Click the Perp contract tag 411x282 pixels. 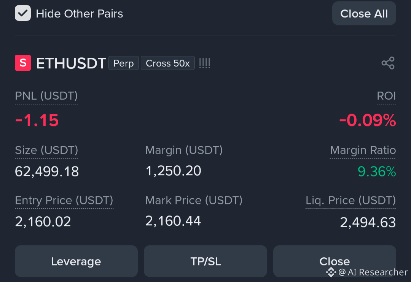[123, 63]
